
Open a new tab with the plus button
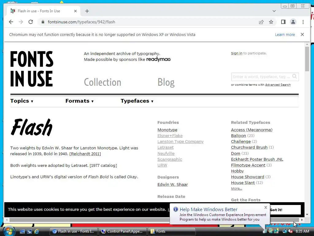coord(87,11)
